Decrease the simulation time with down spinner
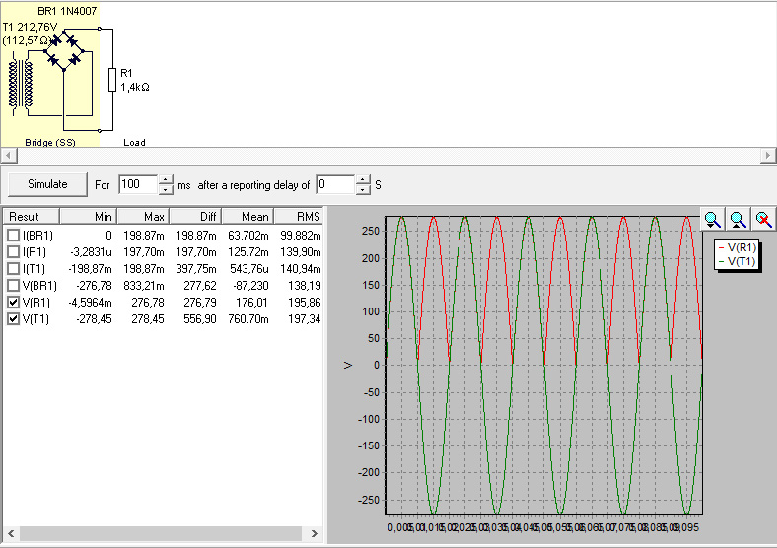Image resolution: width=777 pixels, height=548 pixels. (166, 189)
